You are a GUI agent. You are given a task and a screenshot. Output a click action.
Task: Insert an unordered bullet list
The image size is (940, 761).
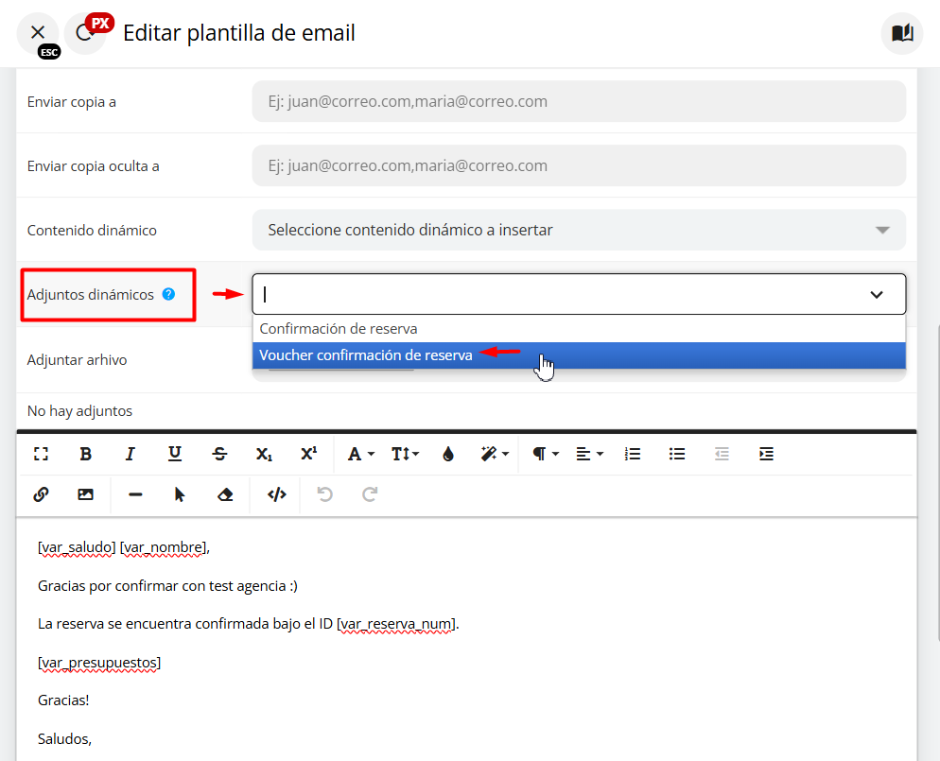click(677, 454)
